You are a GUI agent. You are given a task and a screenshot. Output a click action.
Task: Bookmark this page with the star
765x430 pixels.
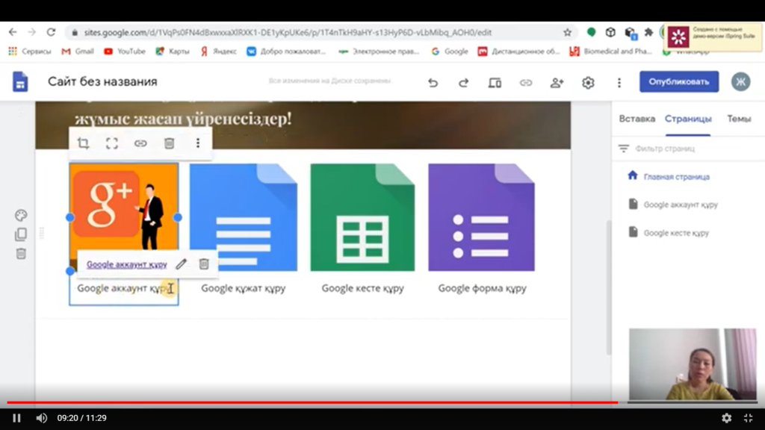[567, 32]
